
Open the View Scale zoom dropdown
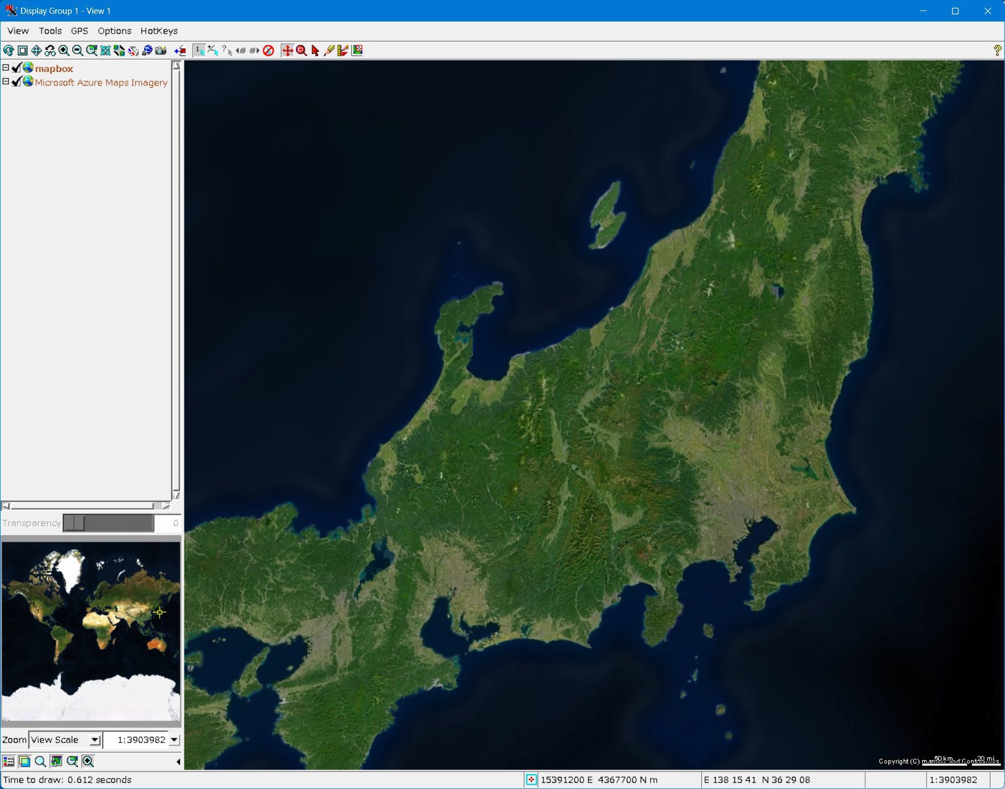point(95,740)
